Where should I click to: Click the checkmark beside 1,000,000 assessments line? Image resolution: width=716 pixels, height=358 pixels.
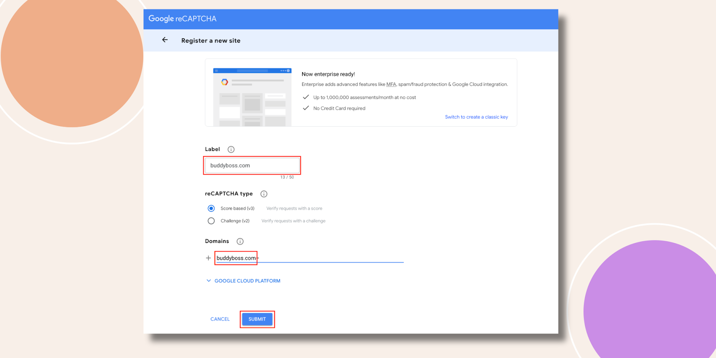tap(306, 97)
